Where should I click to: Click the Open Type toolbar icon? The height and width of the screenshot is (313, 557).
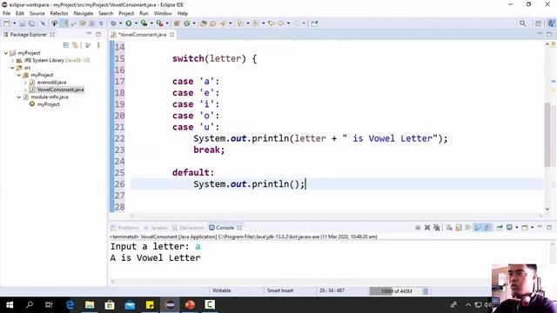[x=204, y=23]
